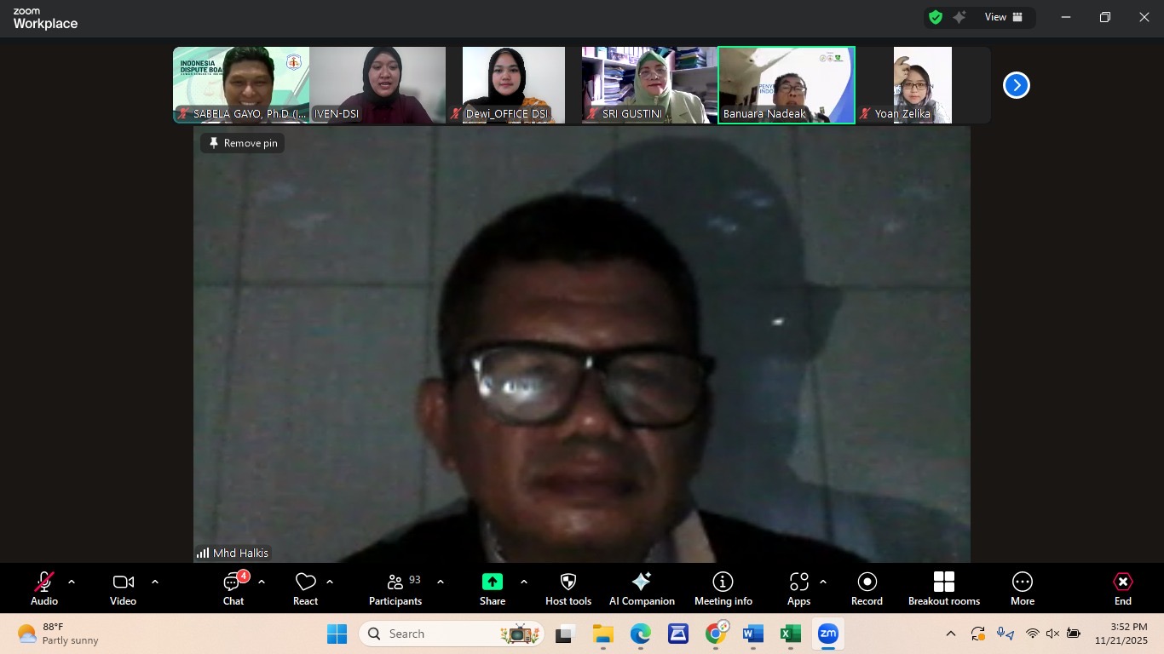Viewport: 1164px width, 654px height.
Task: Unmute the microphone Audio button
Action: (44, 588)
